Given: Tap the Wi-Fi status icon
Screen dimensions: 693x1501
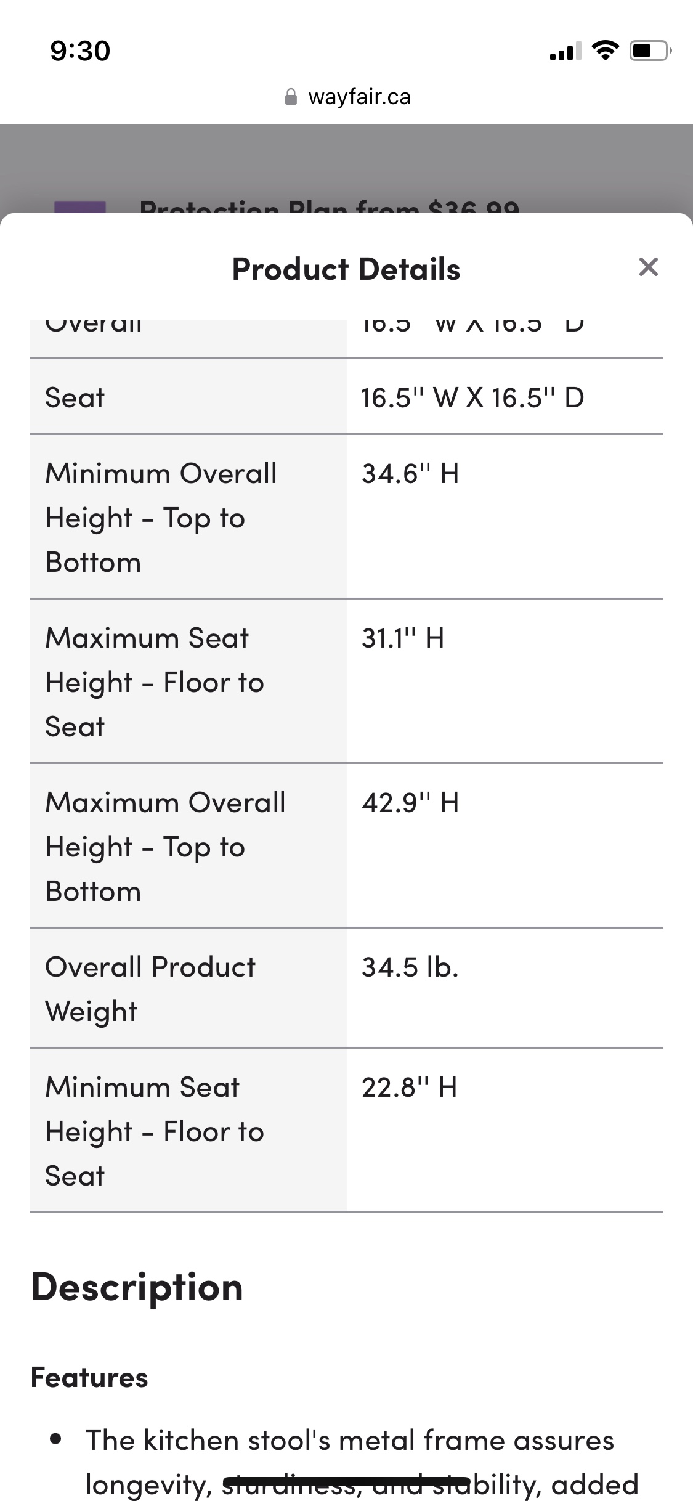Looking at the screenshot, I should (606, 50).
